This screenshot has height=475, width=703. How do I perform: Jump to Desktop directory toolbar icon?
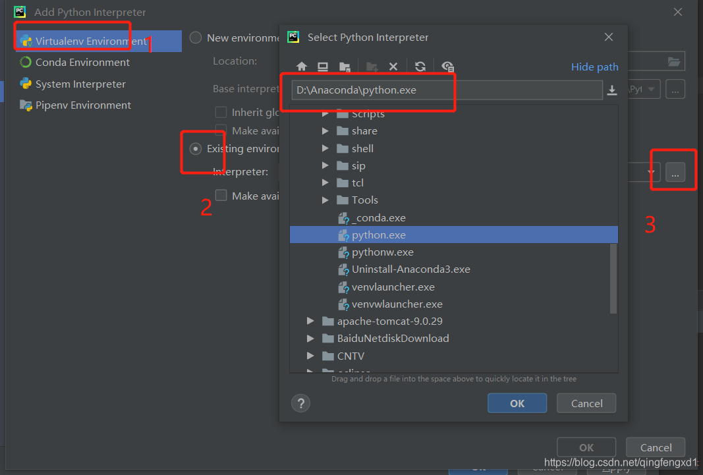click(323, 67)
